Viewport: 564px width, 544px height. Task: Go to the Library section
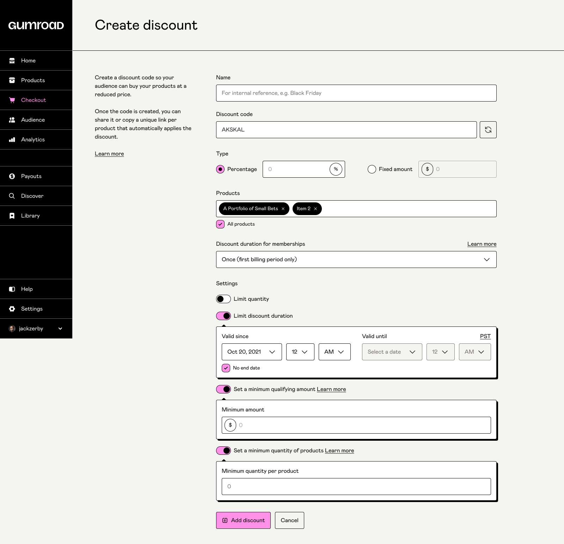12,215
